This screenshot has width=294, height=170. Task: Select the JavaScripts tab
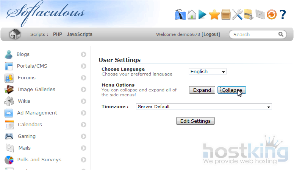[x=80, y=34]
